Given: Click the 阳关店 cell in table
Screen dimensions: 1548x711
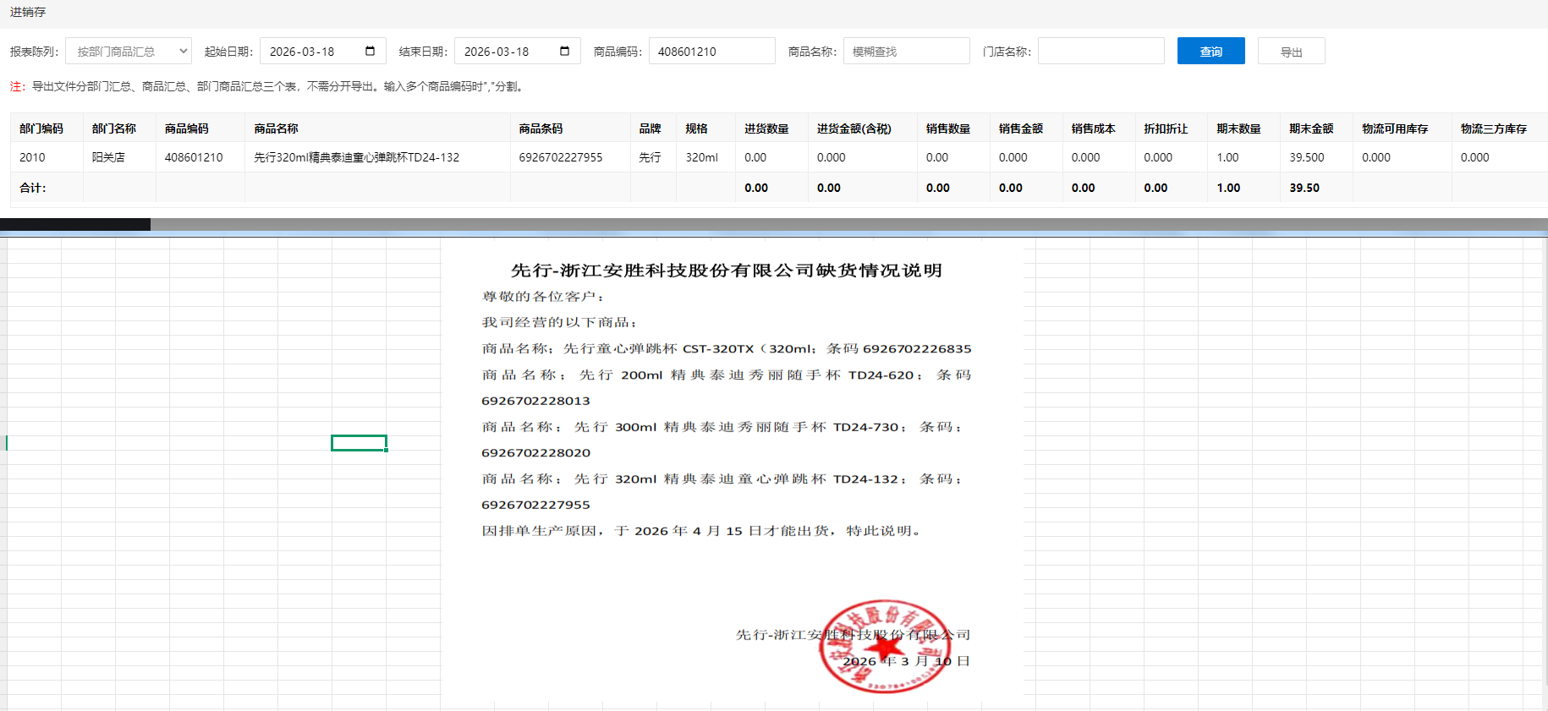Looking at the screenshot, I should pos(108,157).
